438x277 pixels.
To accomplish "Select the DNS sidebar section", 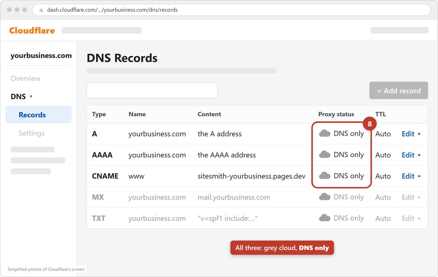I will click(18, 97).
